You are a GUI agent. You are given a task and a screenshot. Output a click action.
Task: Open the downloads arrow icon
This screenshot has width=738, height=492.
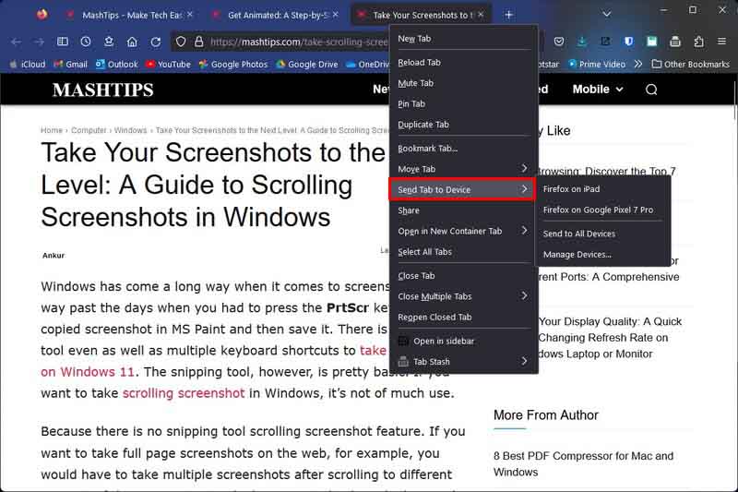click(582, 42)
